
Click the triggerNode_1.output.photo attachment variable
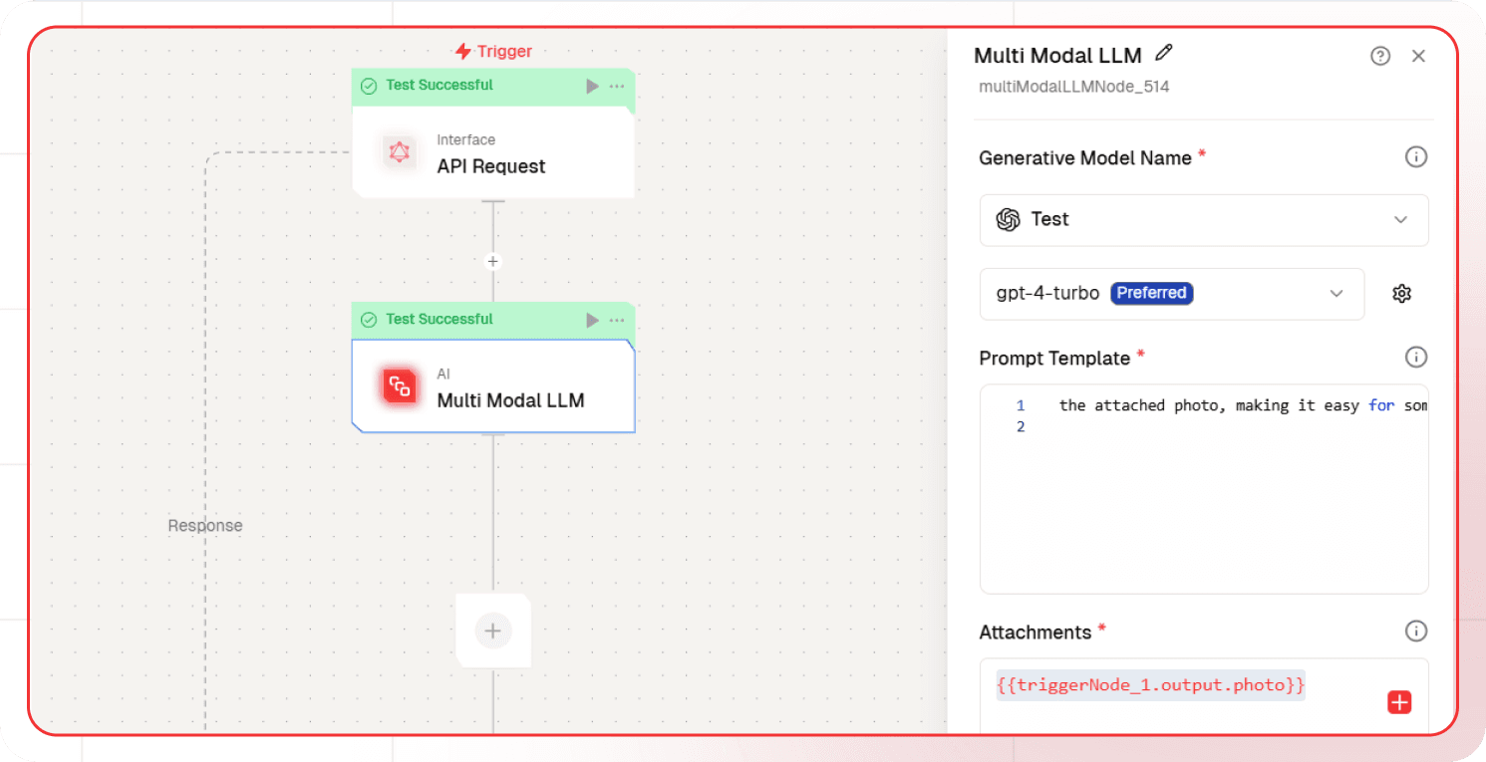coord(1150,684)
